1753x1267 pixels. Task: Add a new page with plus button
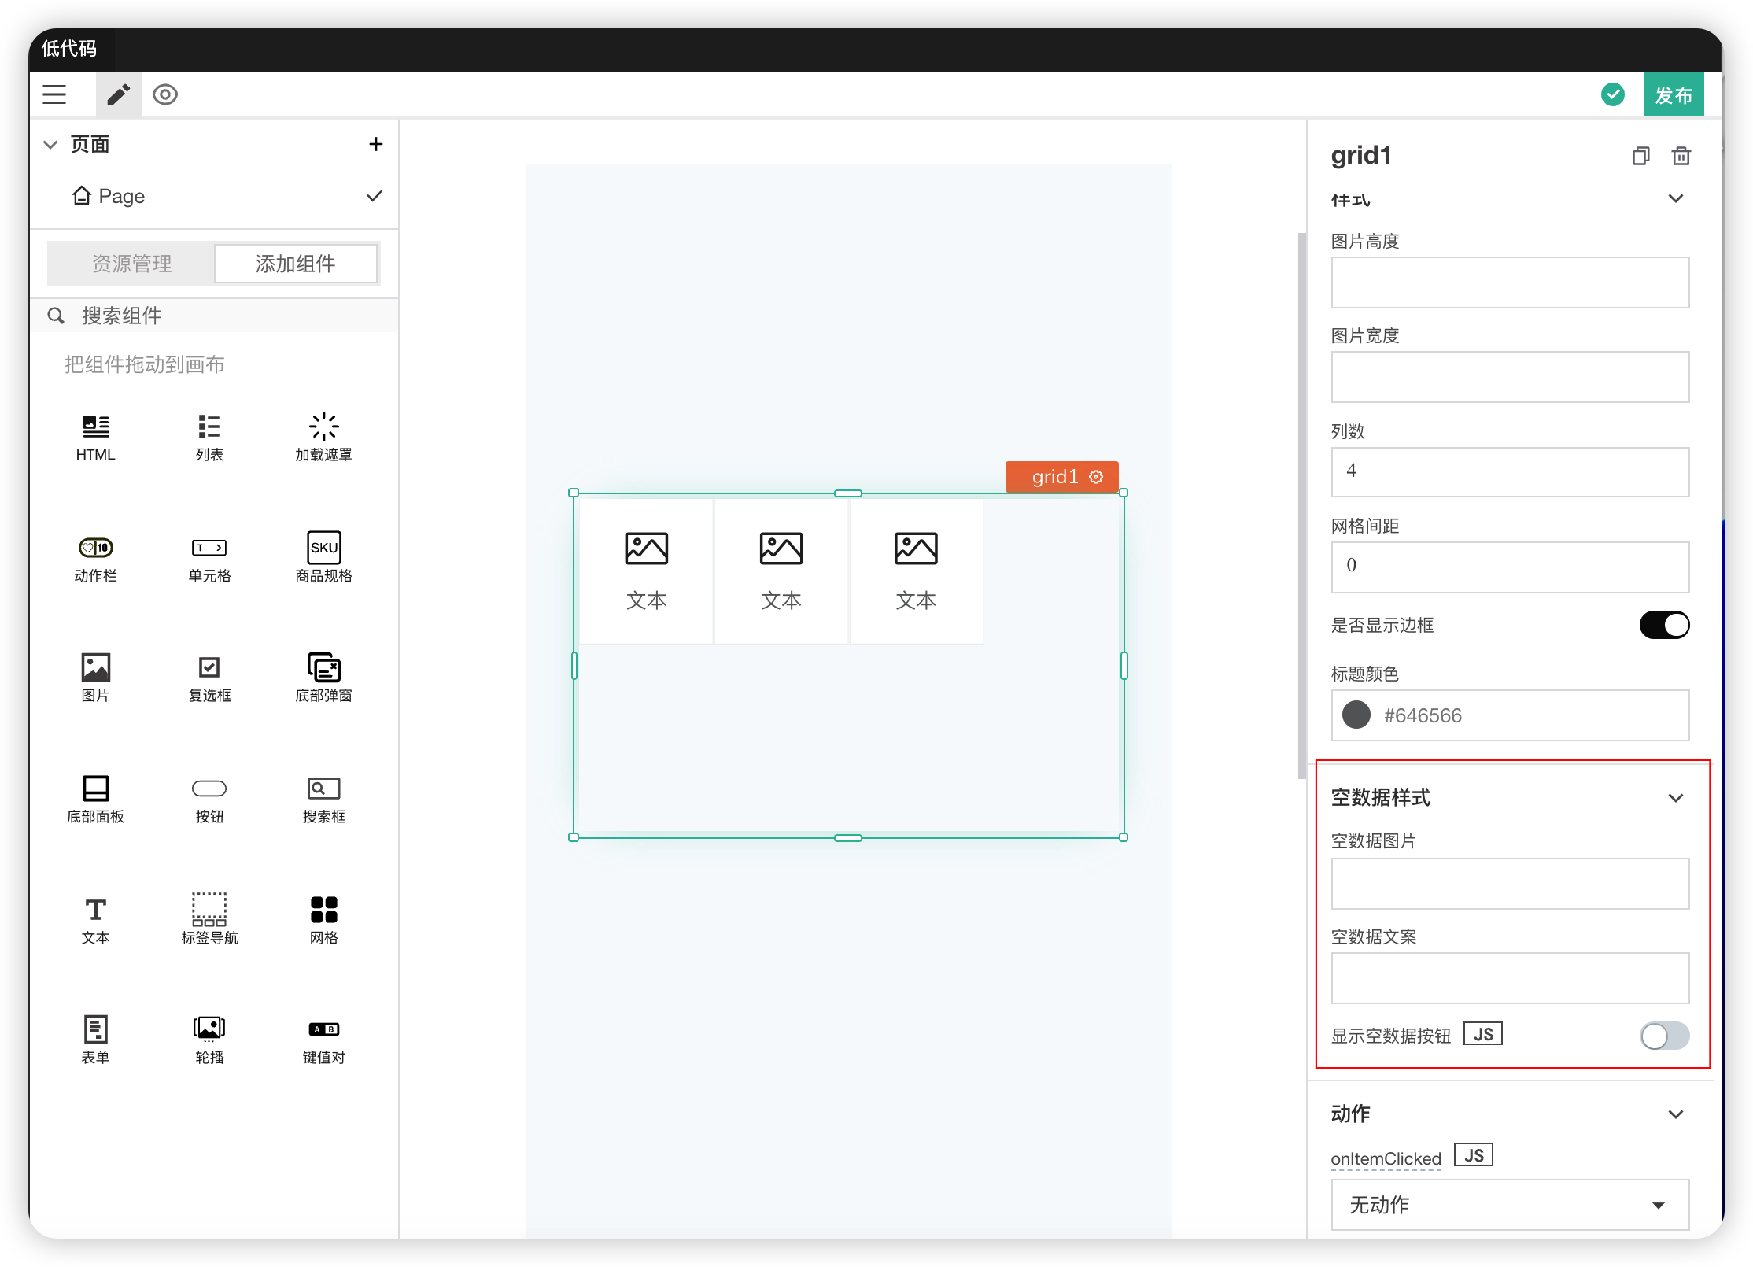pyautogui.click(x=375, y=144)
